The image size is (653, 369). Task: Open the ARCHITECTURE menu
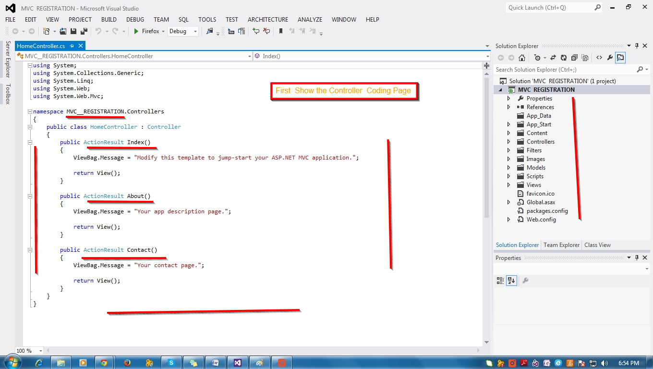[267, 20]
